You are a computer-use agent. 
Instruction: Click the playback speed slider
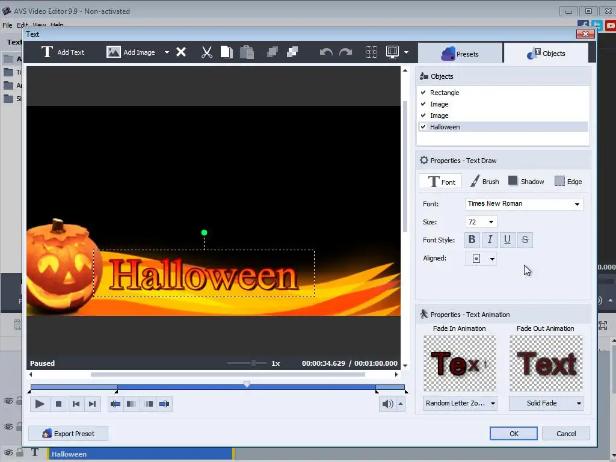[x=247, y=363]
